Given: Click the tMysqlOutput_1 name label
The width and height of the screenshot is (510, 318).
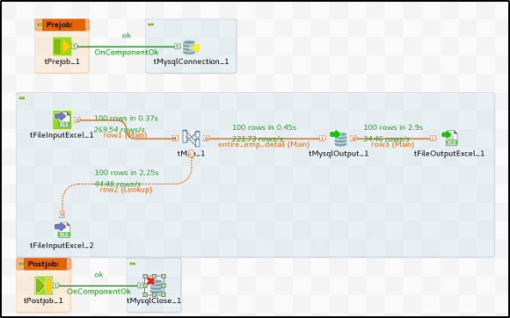Looking at the screenshot, I should pyautogui.click(x=339, y=154).
